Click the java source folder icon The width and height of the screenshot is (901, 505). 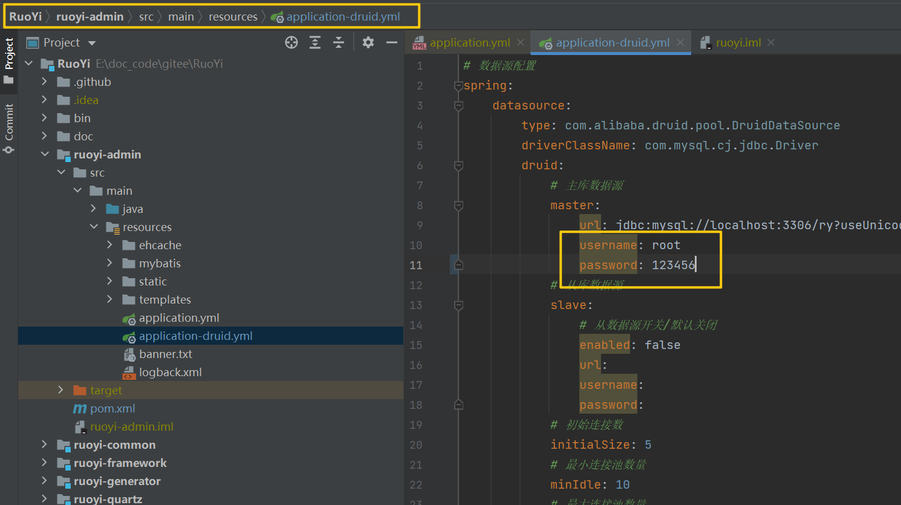coord(112,209)
